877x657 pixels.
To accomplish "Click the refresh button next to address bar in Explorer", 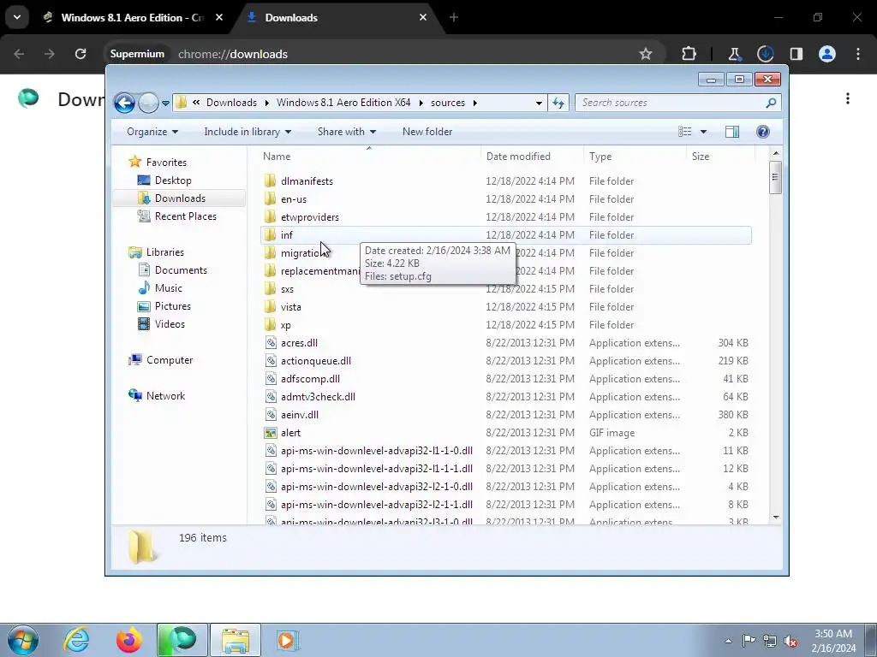I will pos(558,103).
